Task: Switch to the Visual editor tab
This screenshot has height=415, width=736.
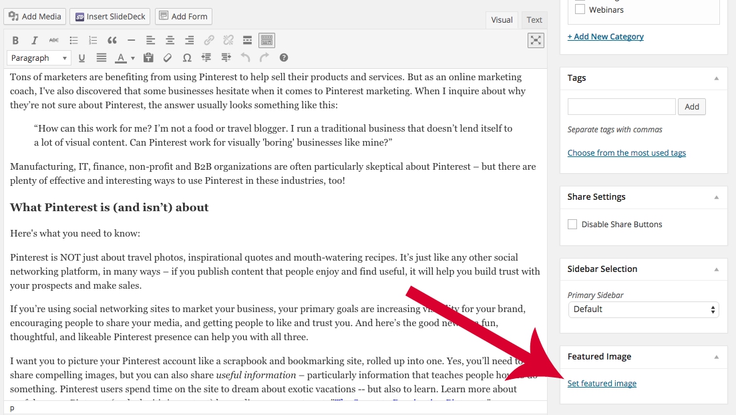Action: pos(502,20)
